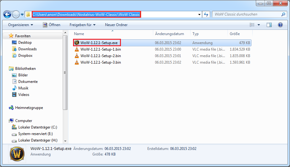290x167 pixels.
Task: Click '1.834.529 KB' size cell
Action: [240, 49]
